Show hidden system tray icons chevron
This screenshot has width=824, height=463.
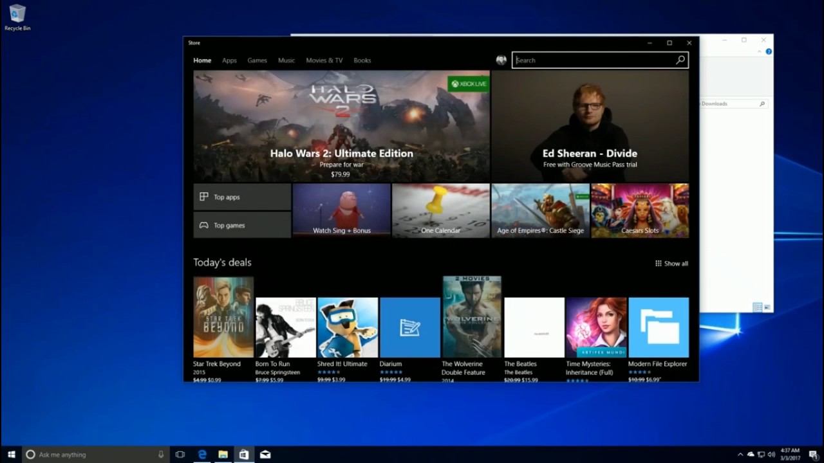tap(740, 455)
